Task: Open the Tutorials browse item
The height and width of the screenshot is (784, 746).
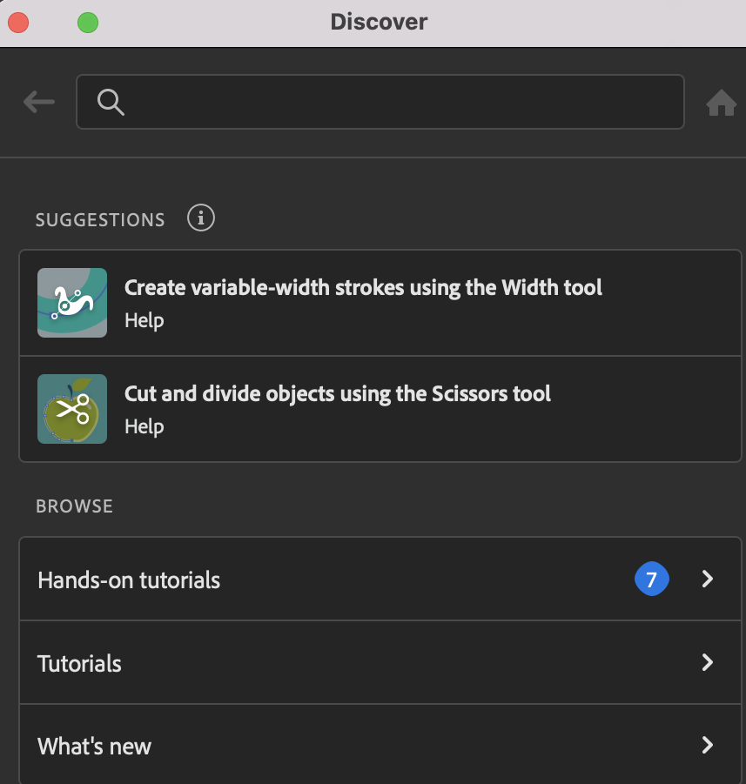Action: tap(79, 663)
